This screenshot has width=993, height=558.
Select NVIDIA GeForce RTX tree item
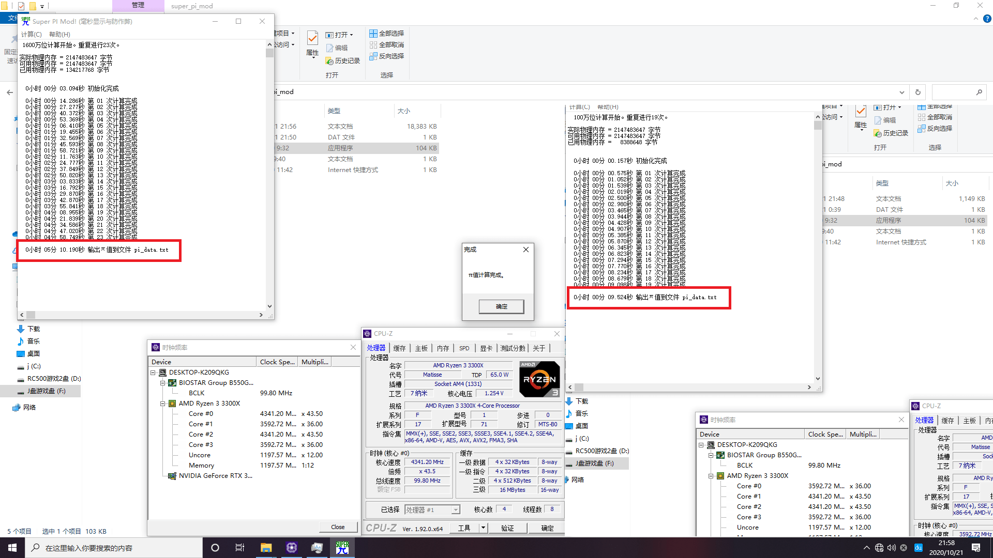pos(216,476)
